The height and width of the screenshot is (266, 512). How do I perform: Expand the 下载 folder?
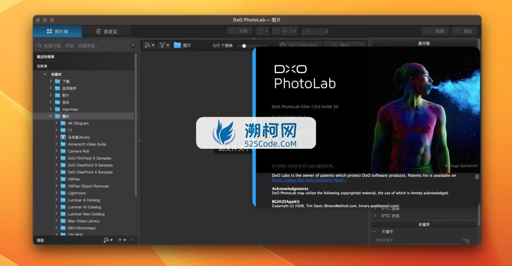tap(51, 81)
